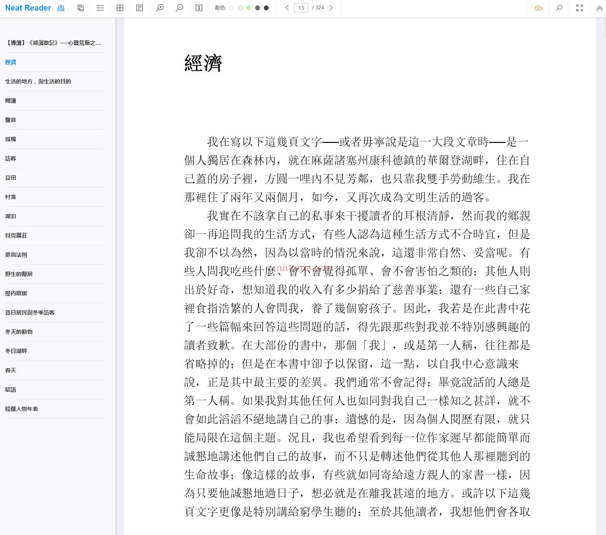Toggle the table of contents list icon
The width and height of the screenshot is (606, 535).
[100, 8]
